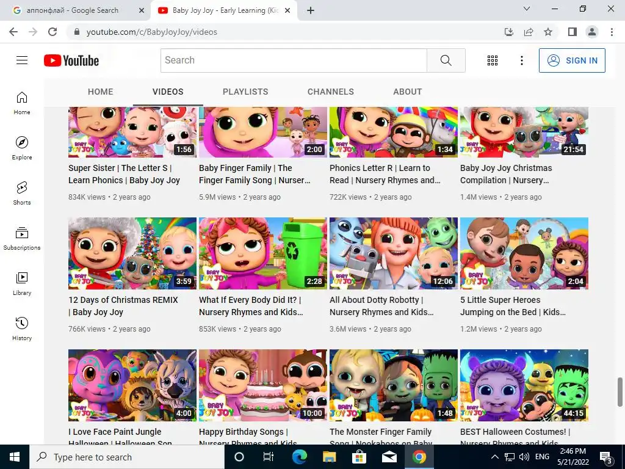Open All About Dotty Robotty title
Viewport: 625px width, 469px height.
click(x=381, y=306)
